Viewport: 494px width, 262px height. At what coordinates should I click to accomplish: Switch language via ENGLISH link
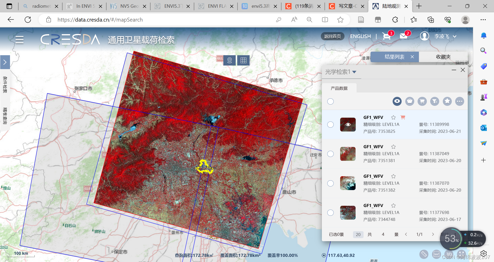360,36
